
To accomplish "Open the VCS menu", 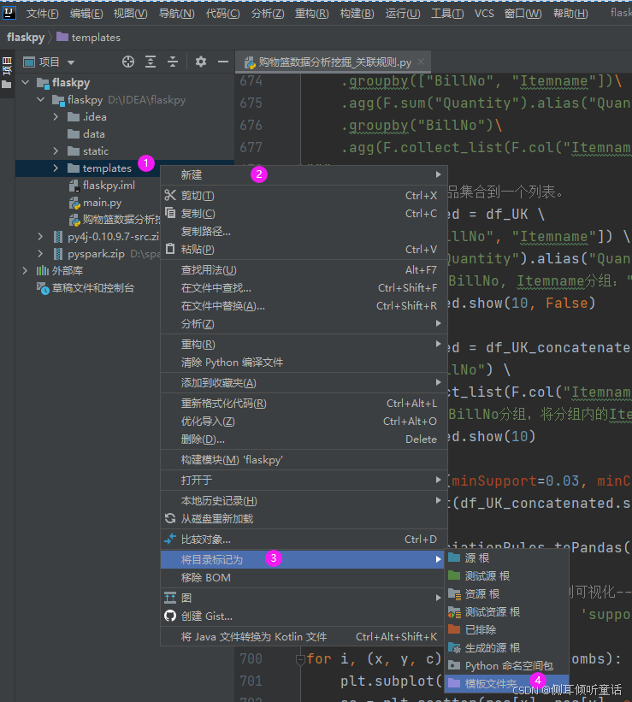I will pyautogui.click(x=484, y=14).
